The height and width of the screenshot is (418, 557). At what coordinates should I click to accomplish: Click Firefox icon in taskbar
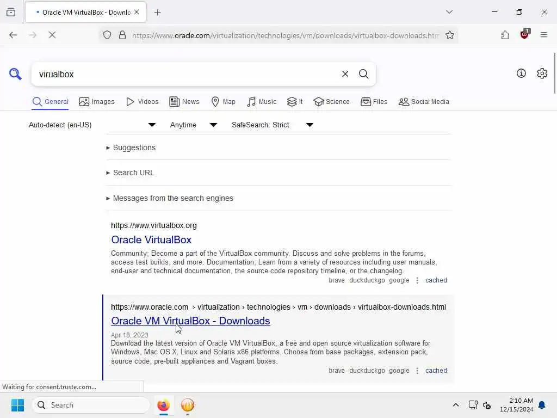tap(163, 405)
